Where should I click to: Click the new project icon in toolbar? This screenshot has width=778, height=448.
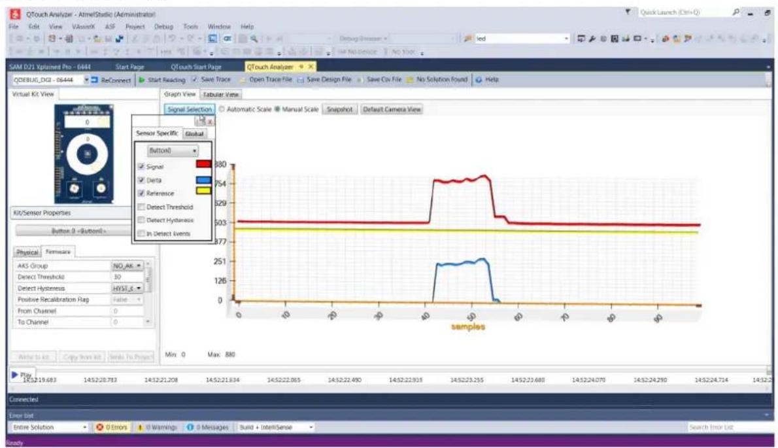pos(52,39)
